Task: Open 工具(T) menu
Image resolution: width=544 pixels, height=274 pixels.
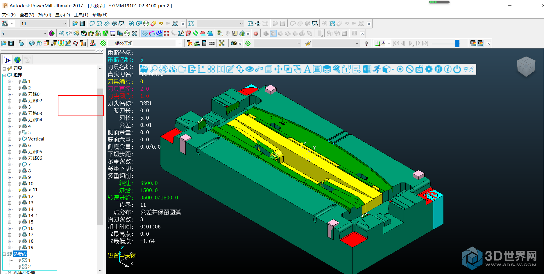Action: coord(81,15)
